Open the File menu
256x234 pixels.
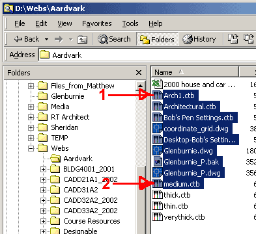[x=20, y=23]
